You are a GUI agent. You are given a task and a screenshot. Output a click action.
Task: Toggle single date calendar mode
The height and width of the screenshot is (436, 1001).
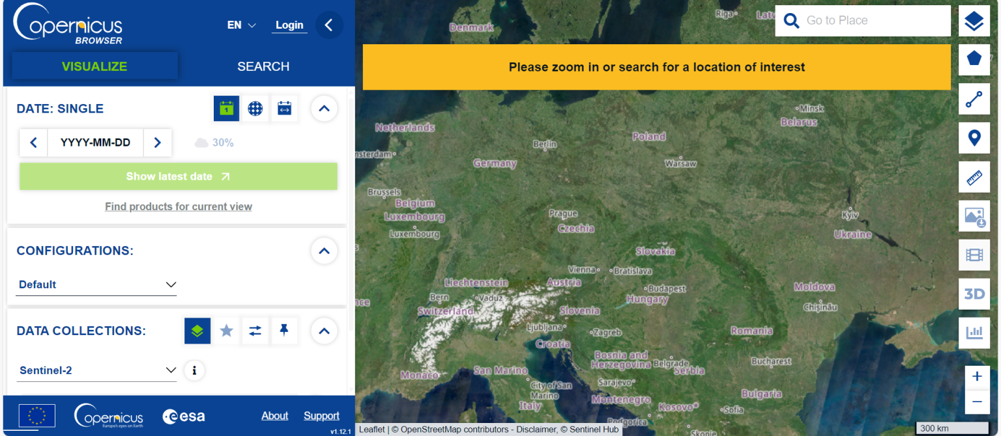coord(226,109)
